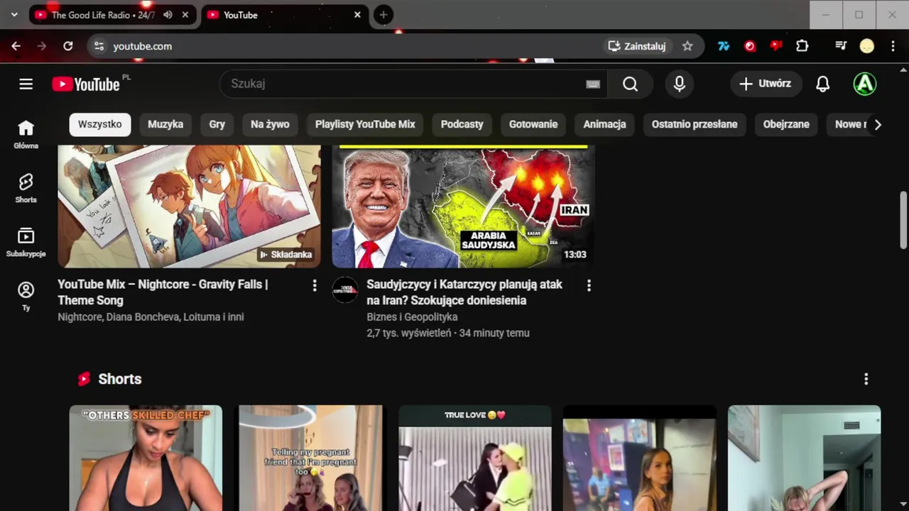Reload the YouTube page
Screen dimensions: 909x511
click(68, 46)
